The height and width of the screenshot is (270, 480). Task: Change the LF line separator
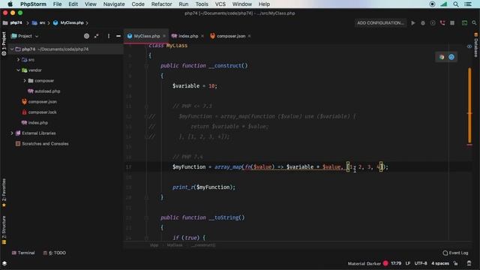[408, 263]
